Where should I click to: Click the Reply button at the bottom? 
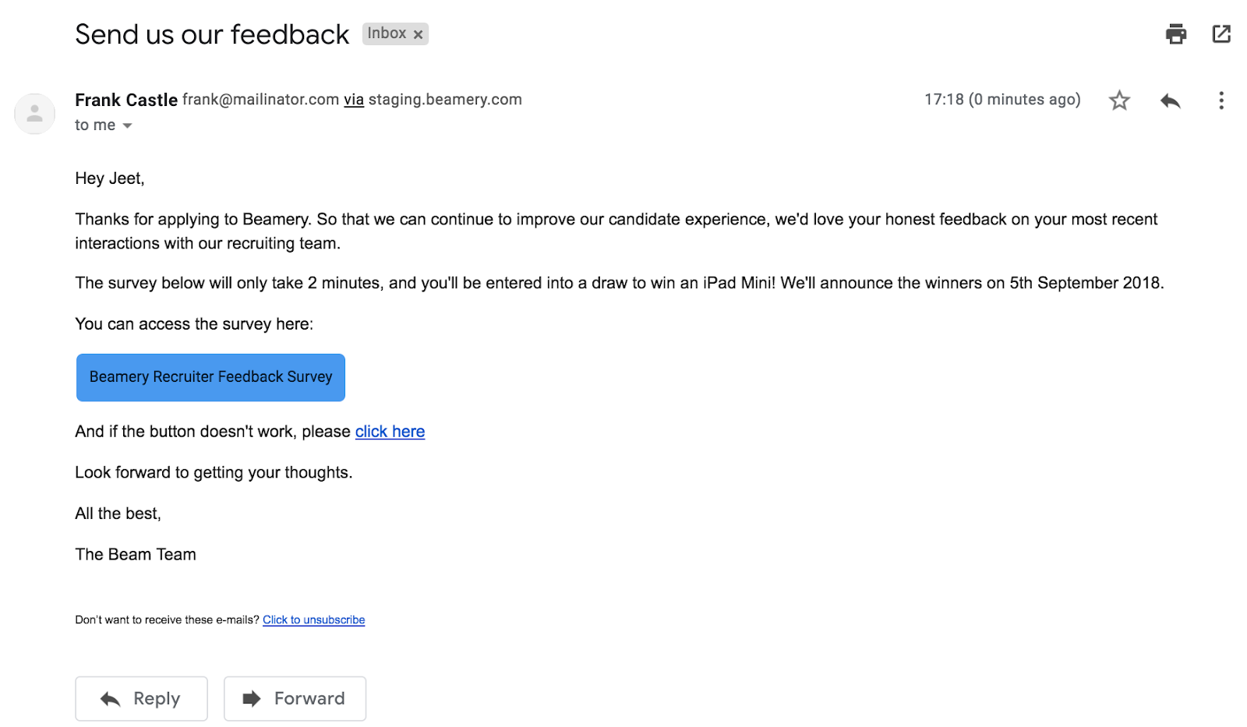tap(141, 698)
